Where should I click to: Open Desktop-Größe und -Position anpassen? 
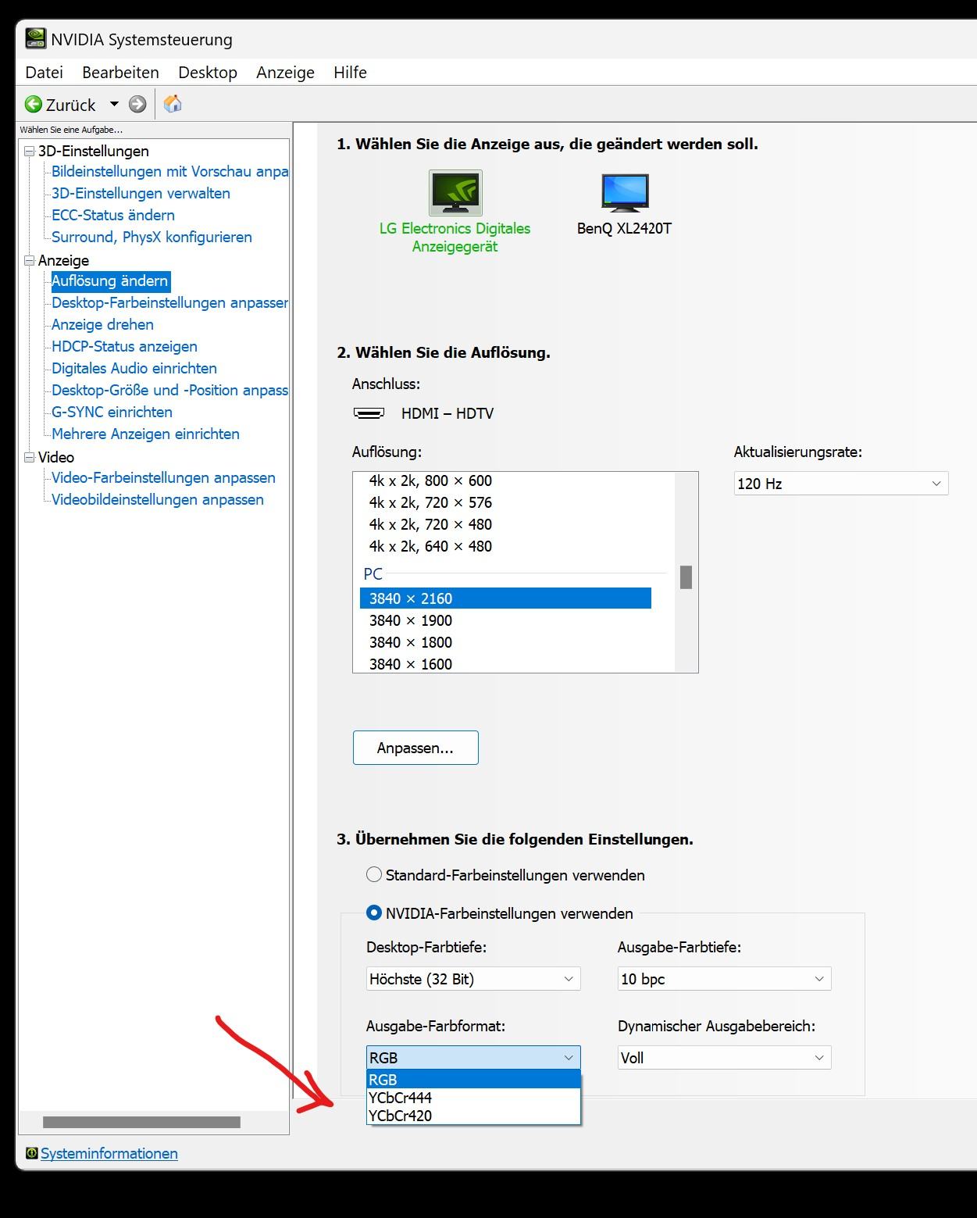click(169, 391)
